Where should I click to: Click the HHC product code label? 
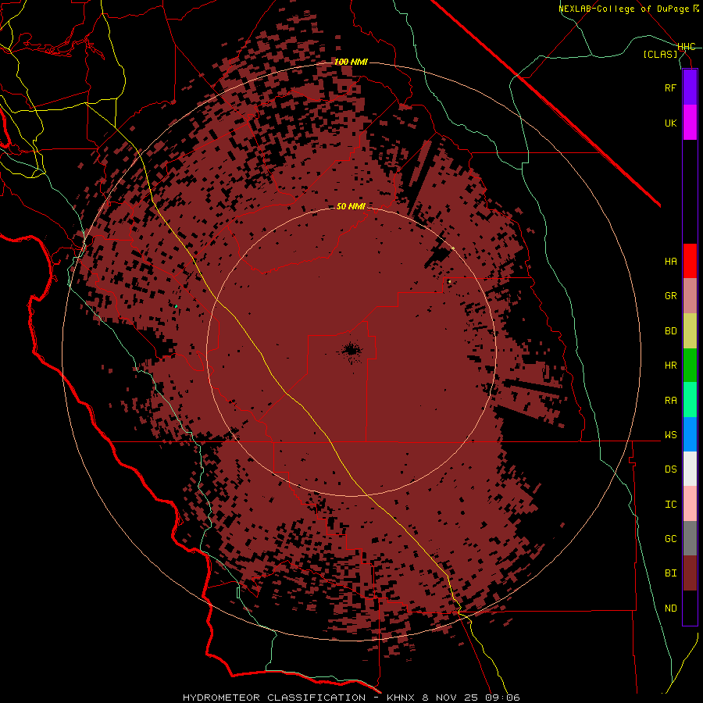(x=687, y=47)
